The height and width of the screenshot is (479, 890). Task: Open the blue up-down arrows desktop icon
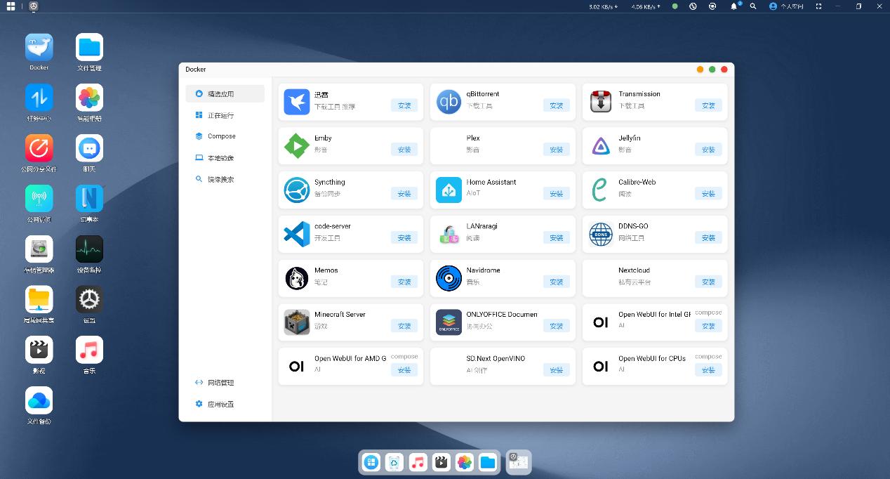[x=39, y=98]
